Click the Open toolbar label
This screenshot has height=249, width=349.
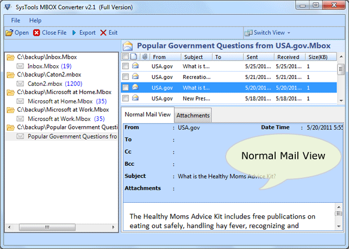(x=22, y=33)
